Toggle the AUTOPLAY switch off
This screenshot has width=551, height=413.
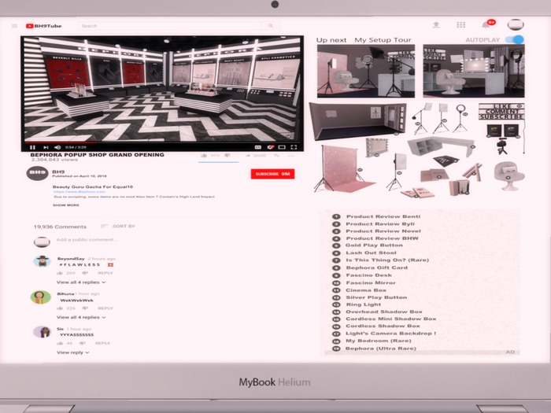coord(515,39)
